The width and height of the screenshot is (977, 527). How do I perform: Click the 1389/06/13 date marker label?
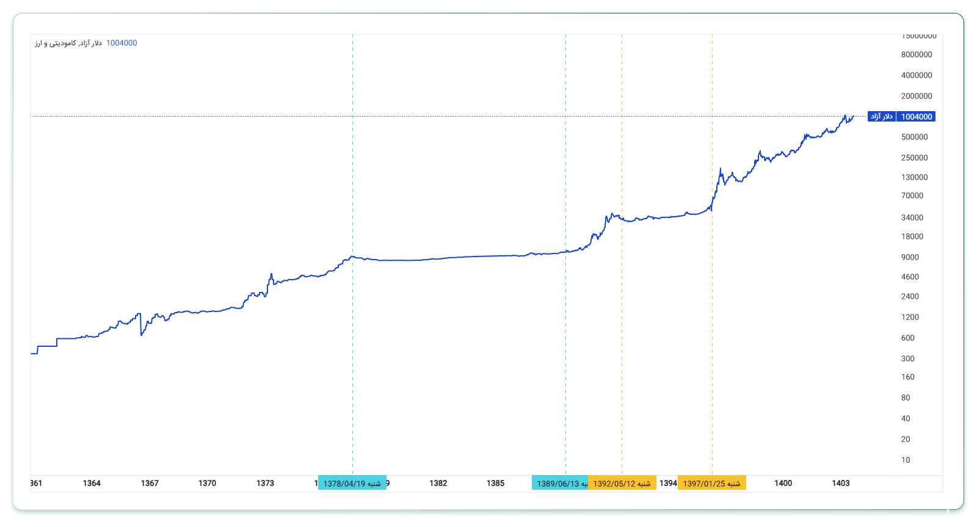[x=560, y=483]
